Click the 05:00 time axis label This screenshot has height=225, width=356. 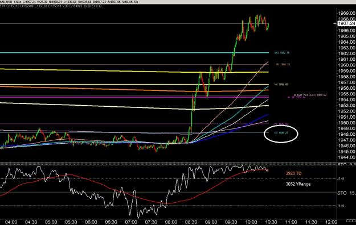(51, 222)
